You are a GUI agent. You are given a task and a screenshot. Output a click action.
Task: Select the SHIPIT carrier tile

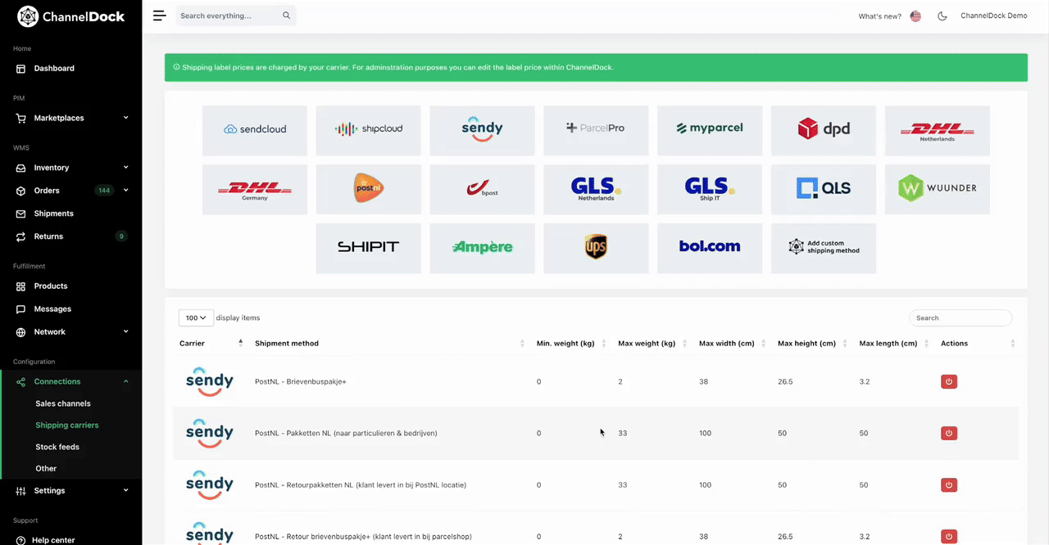[369, 248]
